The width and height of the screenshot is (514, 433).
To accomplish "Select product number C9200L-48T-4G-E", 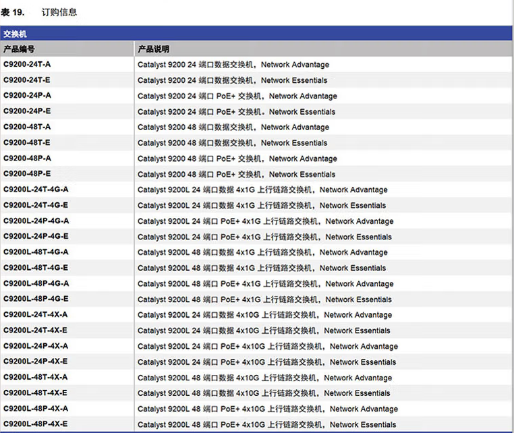I will (x=36, y=268).
